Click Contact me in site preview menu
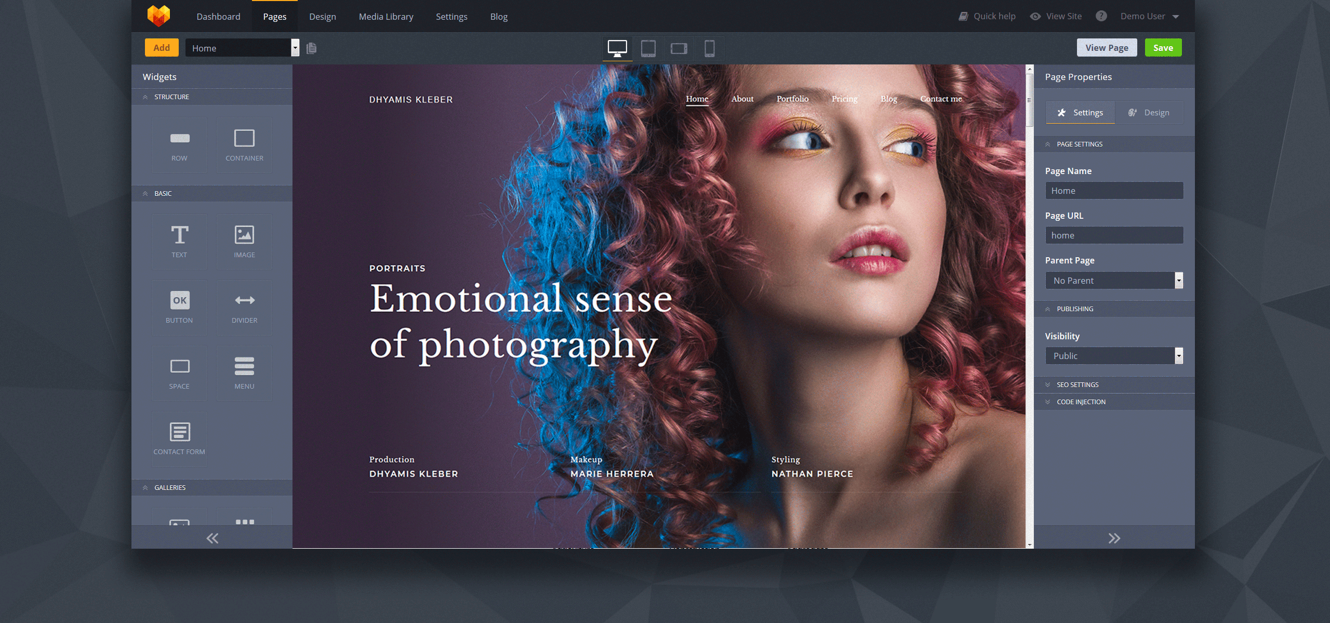 click(x=941, y=99)
